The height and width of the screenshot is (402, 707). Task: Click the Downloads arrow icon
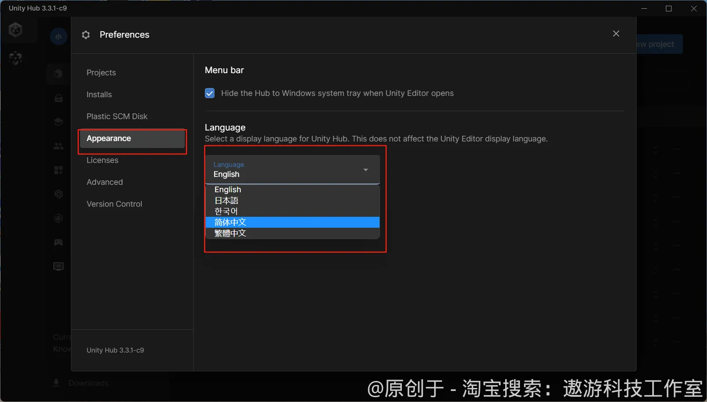[x=56, y=383]
